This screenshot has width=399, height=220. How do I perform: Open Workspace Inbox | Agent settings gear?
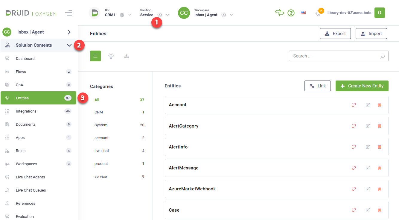[224, 15]
